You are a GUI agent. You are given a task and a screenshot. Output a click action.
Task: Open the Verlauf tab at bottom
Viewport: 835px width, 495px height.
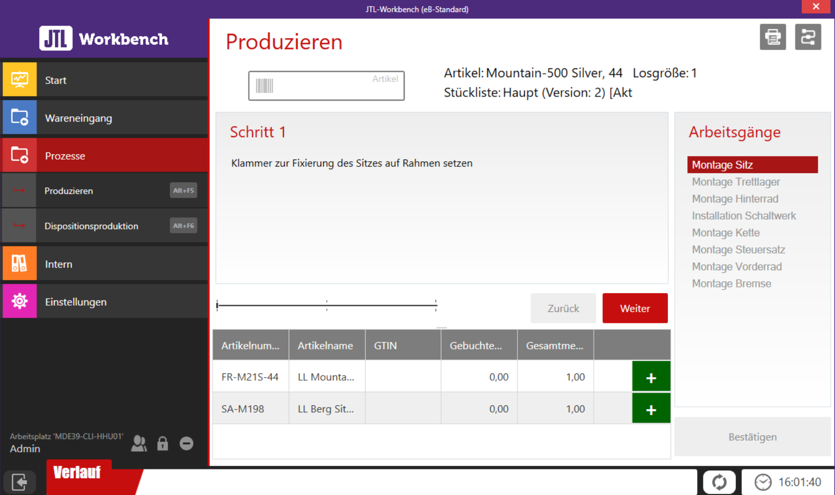point(78,473)
